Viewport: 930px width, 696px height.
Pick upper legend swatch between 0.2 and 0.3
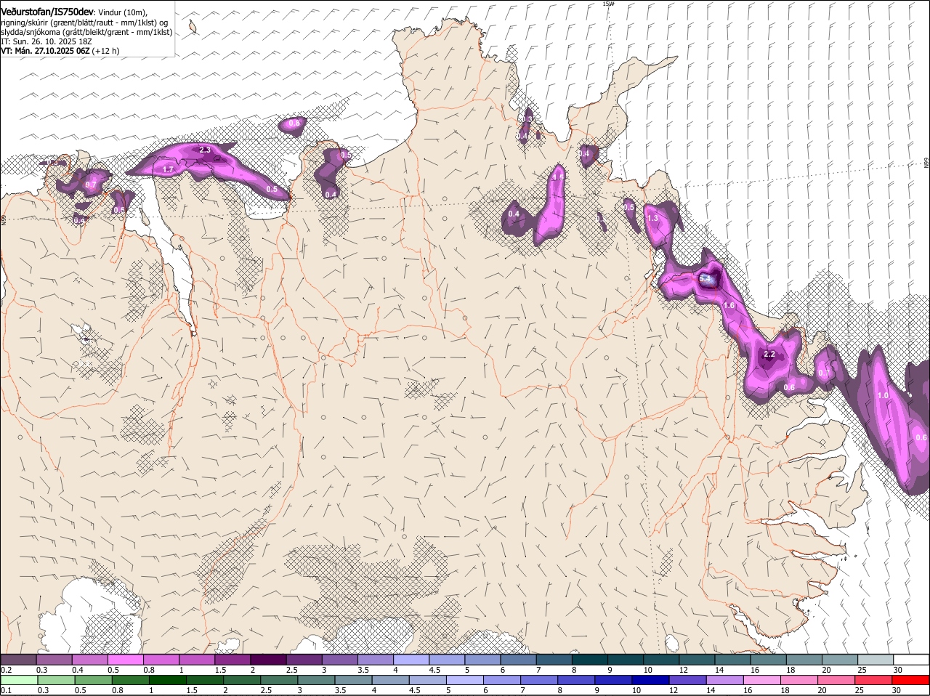18,659
